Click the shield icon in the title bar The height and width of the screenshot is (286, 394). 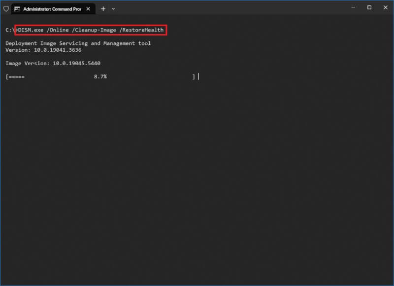(6, 9)
